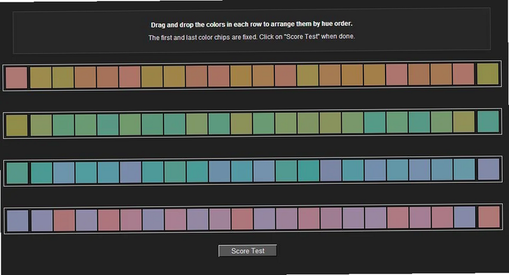Select the fixed yellow-olive chip starting the second row
Screen dimensions: 509x275
click(17, 125)
